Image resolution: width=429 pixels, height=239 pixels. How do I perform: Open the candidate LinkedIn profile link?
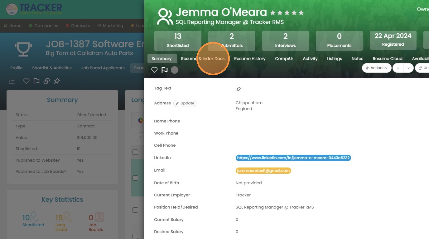[x=293, y=158]
